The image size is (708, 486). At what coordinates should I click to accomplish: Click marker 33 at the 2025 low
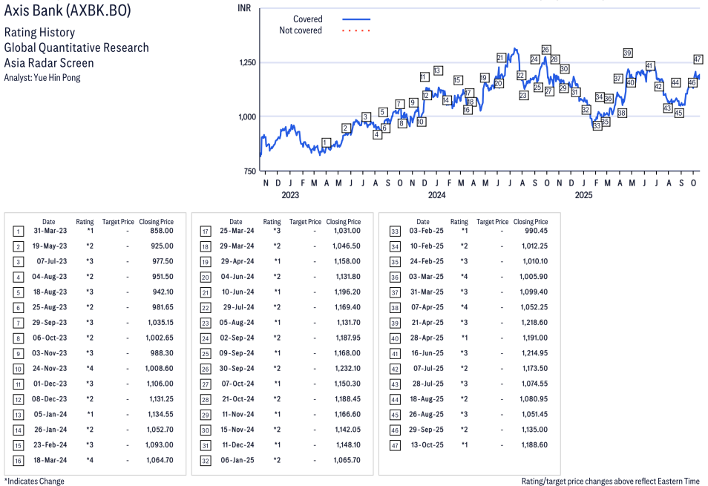(x=597, y=126)
